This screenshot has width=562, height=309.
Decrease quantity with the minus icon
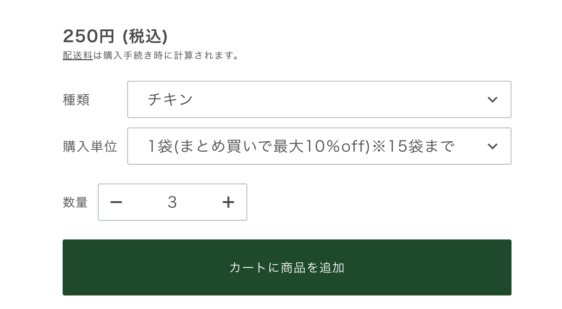tap(116, 202)
